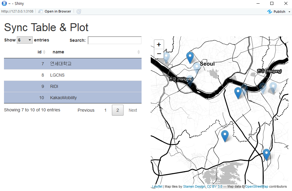Click the rightmost faded marker near the east river
Viewport: 292px width, 191px height.
pos(273,88)
